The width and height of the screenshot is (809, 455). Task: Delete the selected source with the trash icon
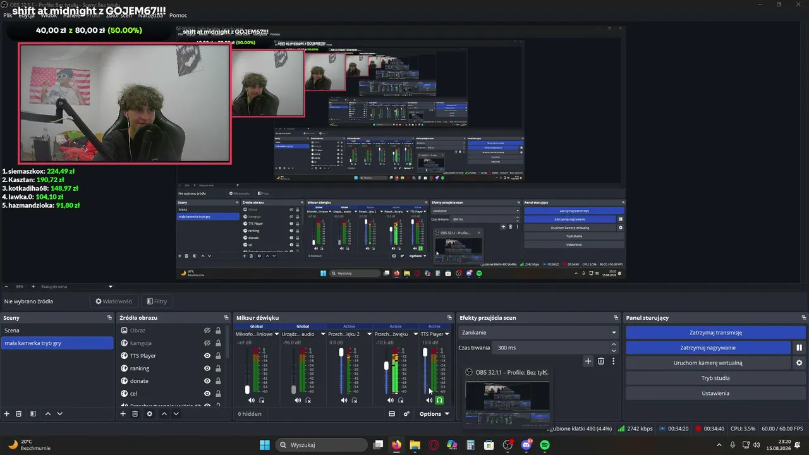135,414
